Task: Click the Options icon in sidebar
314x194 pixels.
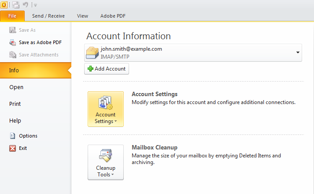Action: (x=13, y=136)
